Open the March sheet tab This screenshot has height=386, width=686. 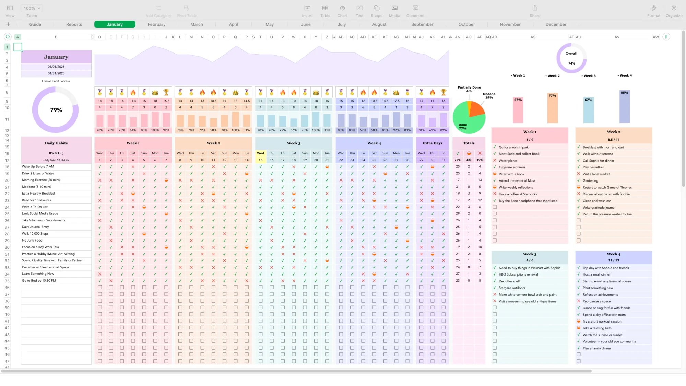point(197,24)
